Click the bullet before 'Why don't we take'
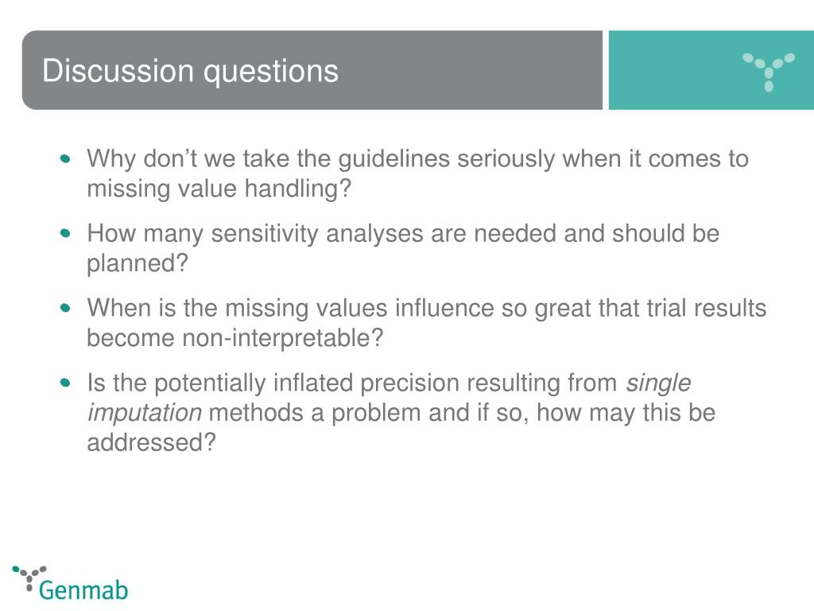This screenshot has width=814, height=611. [65, 158]
